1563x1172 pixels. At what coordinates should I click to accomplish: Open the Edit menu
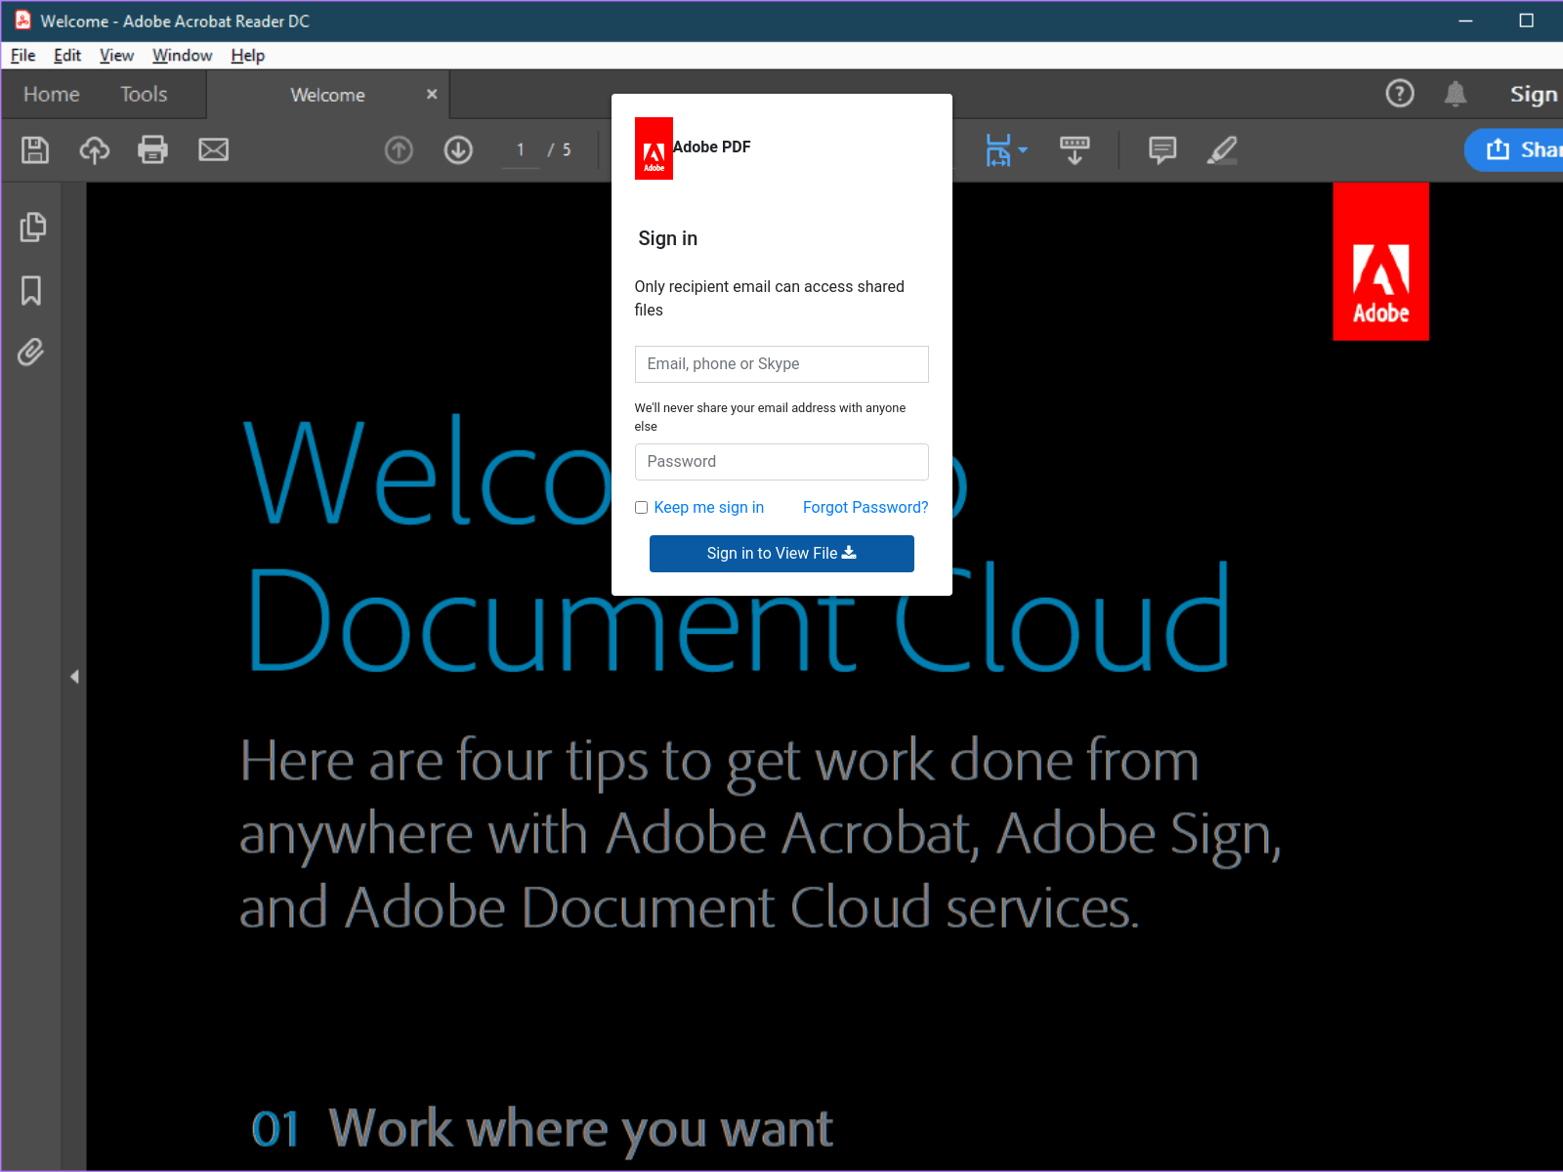point(67,56)
